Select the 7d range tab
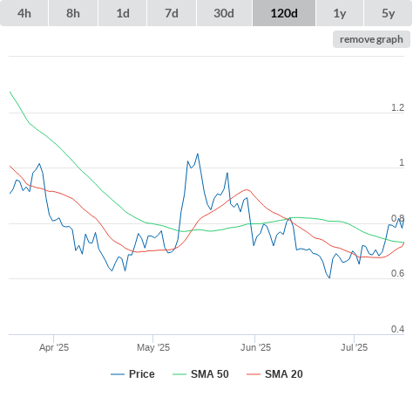This screenshot has width=413, height=397. click(x=172, y=13)
